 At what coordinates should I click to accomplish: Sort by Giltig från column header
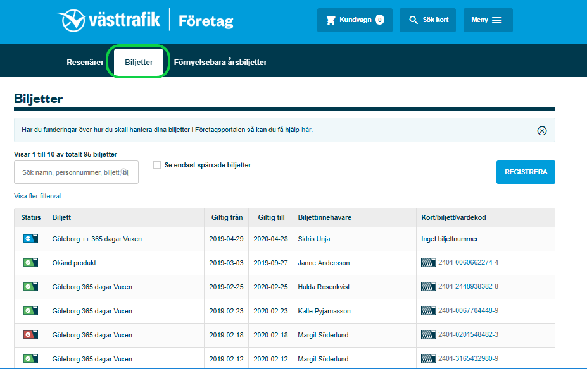point(227,217)
